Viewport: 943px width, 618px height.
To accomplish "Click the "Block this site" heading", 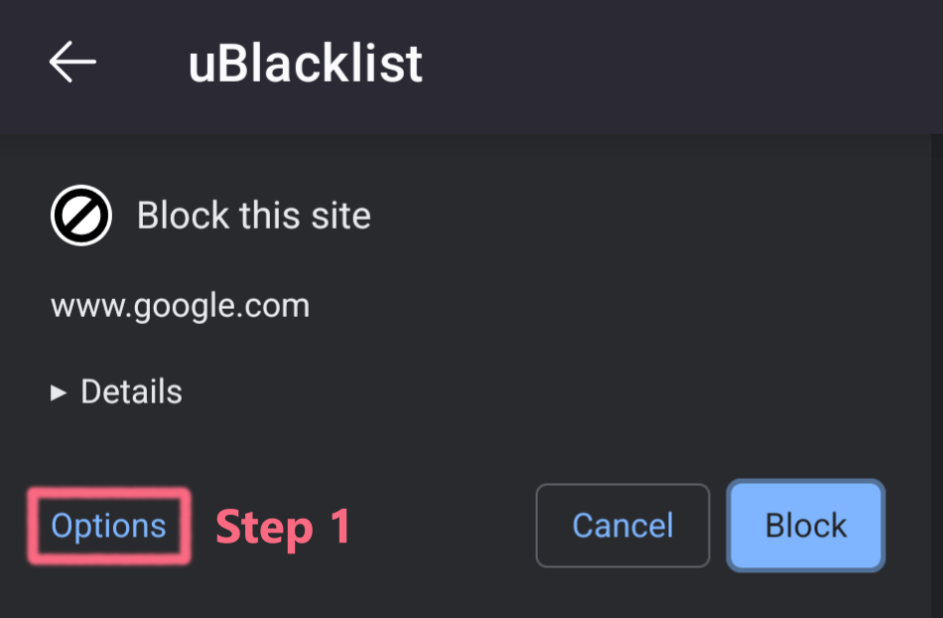I will [253, 216].
